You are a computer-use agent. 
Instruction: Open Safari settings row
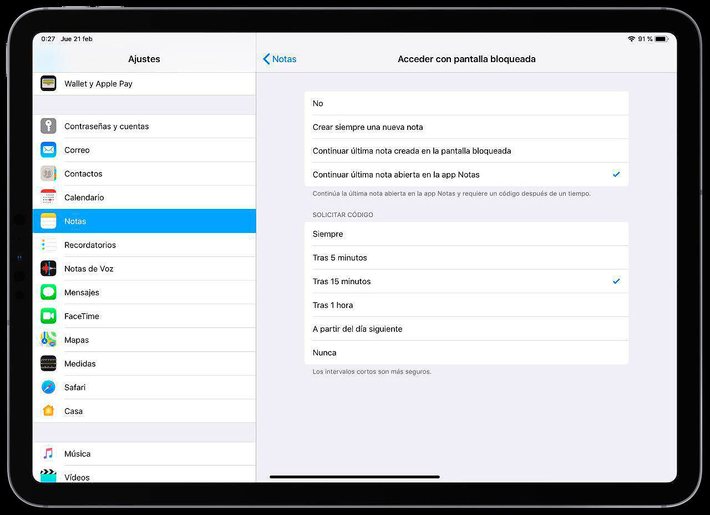click(144, 387)
